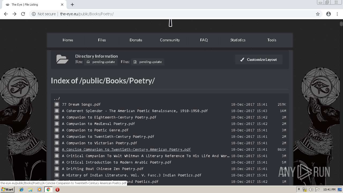Click hash icon beside Companion to Twentieth-Century Poetry.pdf row
This screenshot has height=193, width=343.
click(57, 136)
